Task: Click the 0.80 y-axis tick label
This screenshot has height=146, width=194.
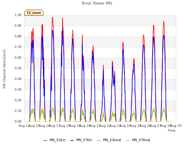Action: pos(18,36)
